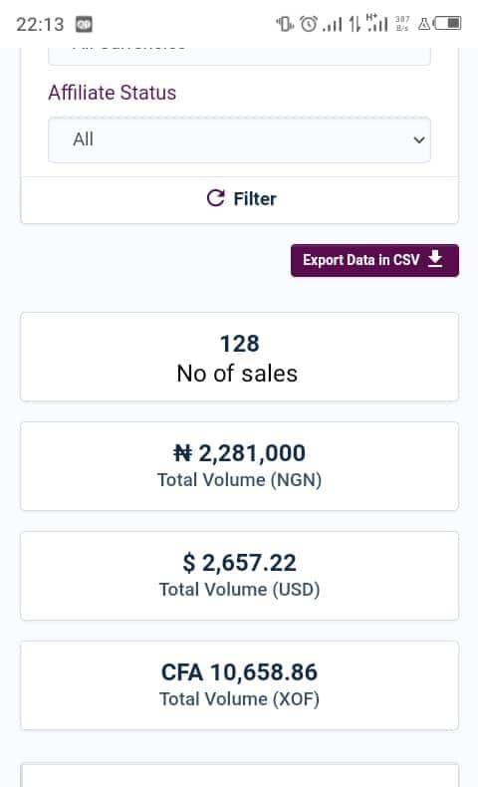
Task: Tap the H+ network signal icon
Action: [x=377, y=23]
